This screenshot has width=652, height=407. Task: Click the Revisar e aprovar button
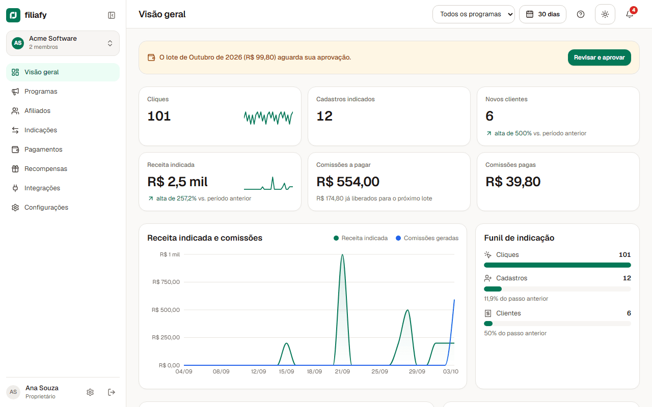[600, 57]
